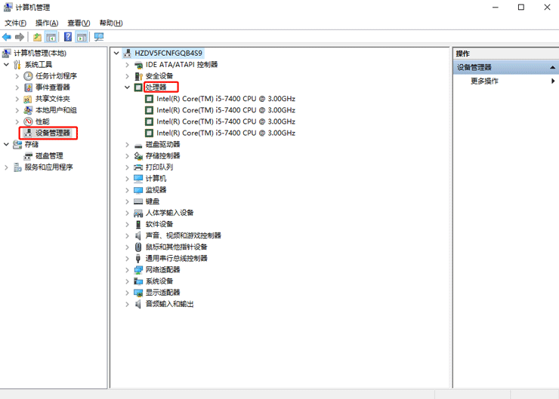Click the 显示适配器 icon
The height and width of the screenshot is (399, 559).
pyautogui.click(x=138, y=293)
